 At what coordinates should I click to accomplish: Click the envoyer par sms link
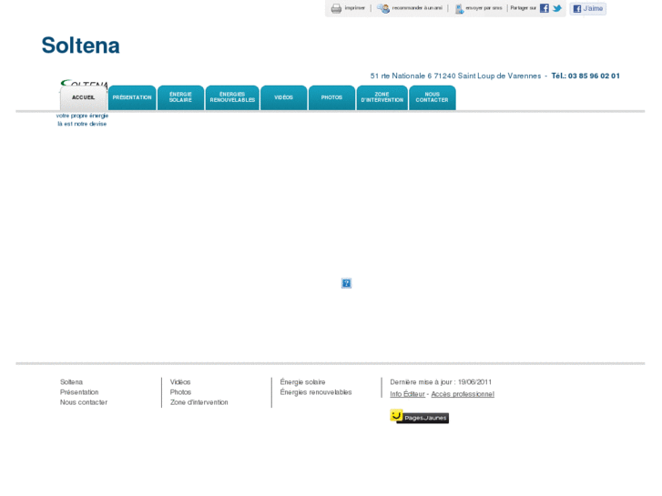[484, 8]
